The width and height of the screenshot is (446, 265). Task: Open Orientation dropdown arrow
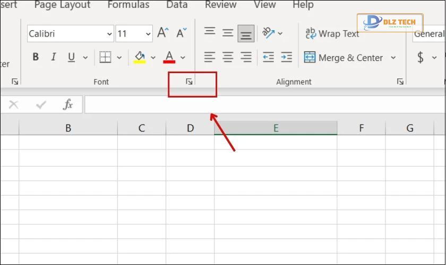pyautogui.click(x=280, y=33)
